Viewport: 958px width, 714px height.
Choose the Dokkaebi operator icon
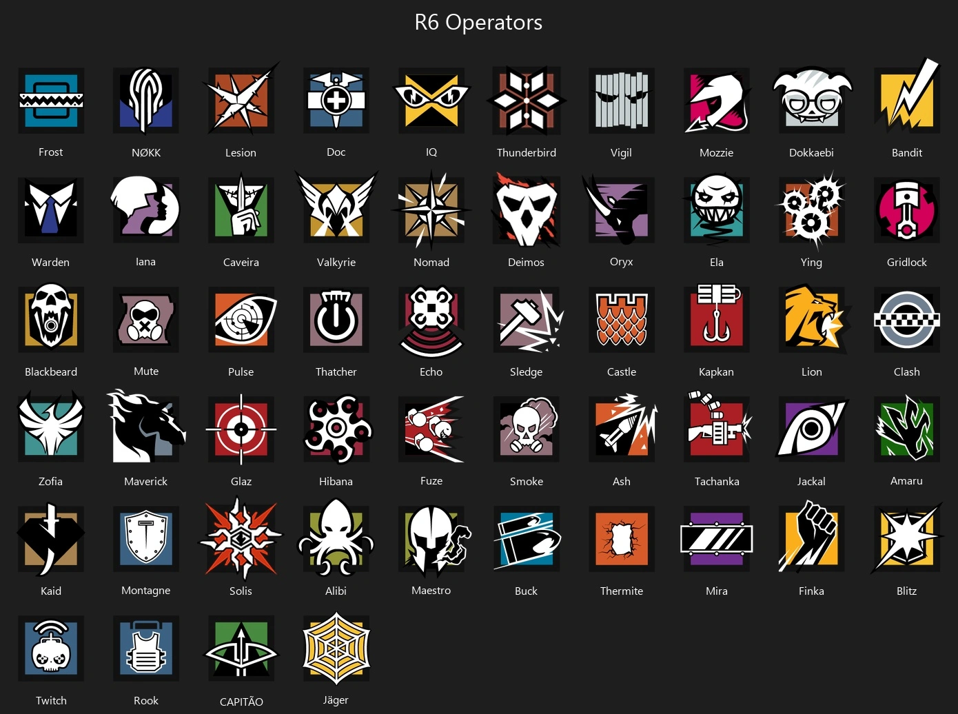click(x=812, y=101)
